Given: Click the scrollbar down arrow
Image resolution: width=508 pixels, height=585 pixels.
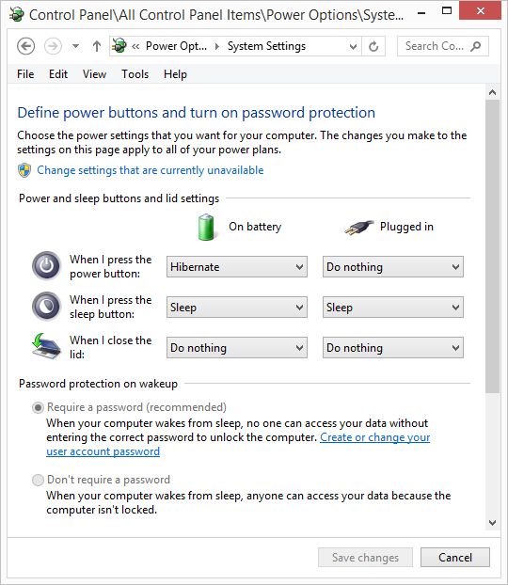Looking at the screenshot, I should (492, 523).
